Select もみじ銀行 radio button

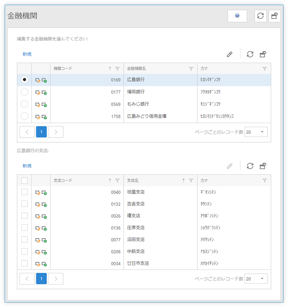point(24,104)
